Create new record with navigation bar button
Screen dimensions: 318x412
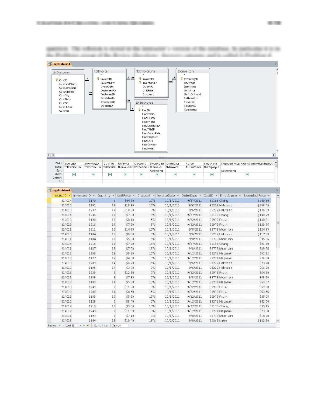[x=88, y=325]
